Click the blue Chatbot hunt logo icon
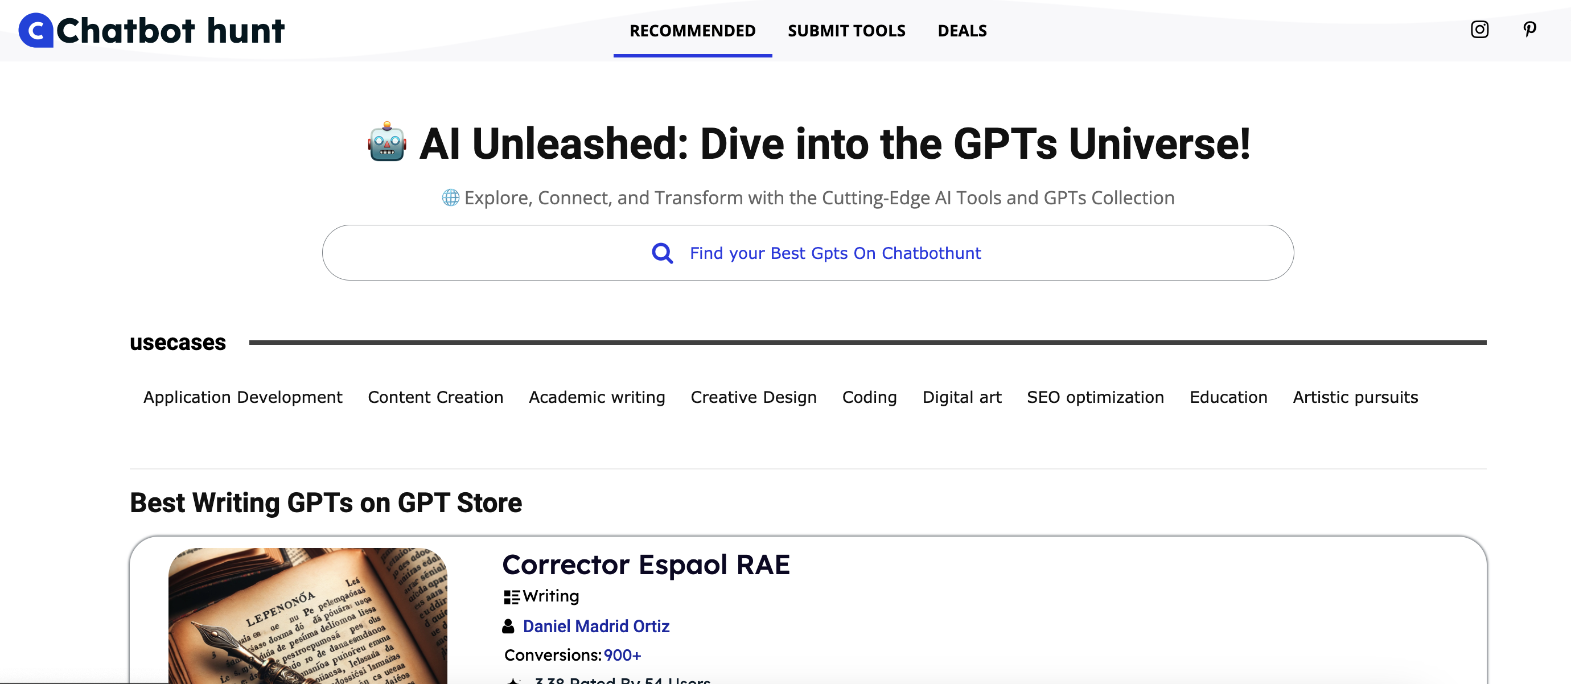 coord(36,31)
